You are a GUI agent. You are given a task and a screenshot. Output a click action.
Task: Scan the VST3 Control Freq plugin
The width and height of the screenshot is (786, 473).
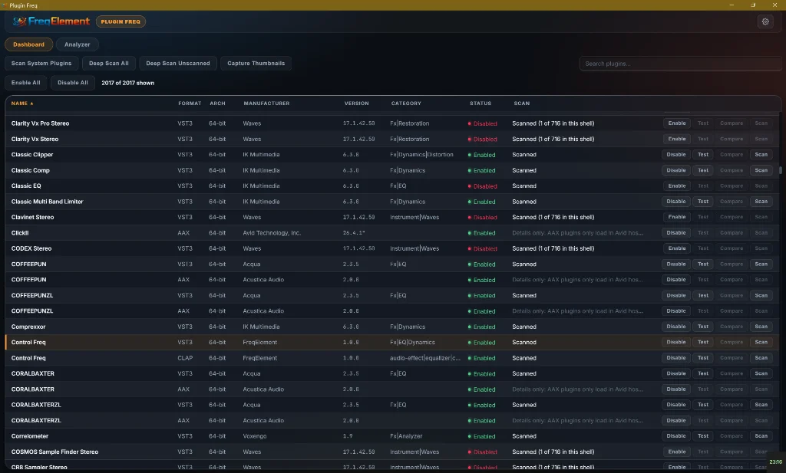[761, 343]
